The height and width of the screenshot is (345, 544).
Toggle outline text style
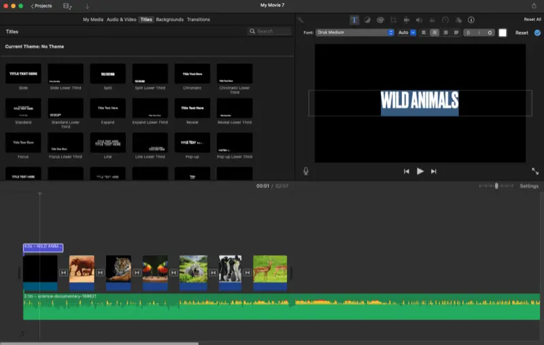tap(490, 33)
